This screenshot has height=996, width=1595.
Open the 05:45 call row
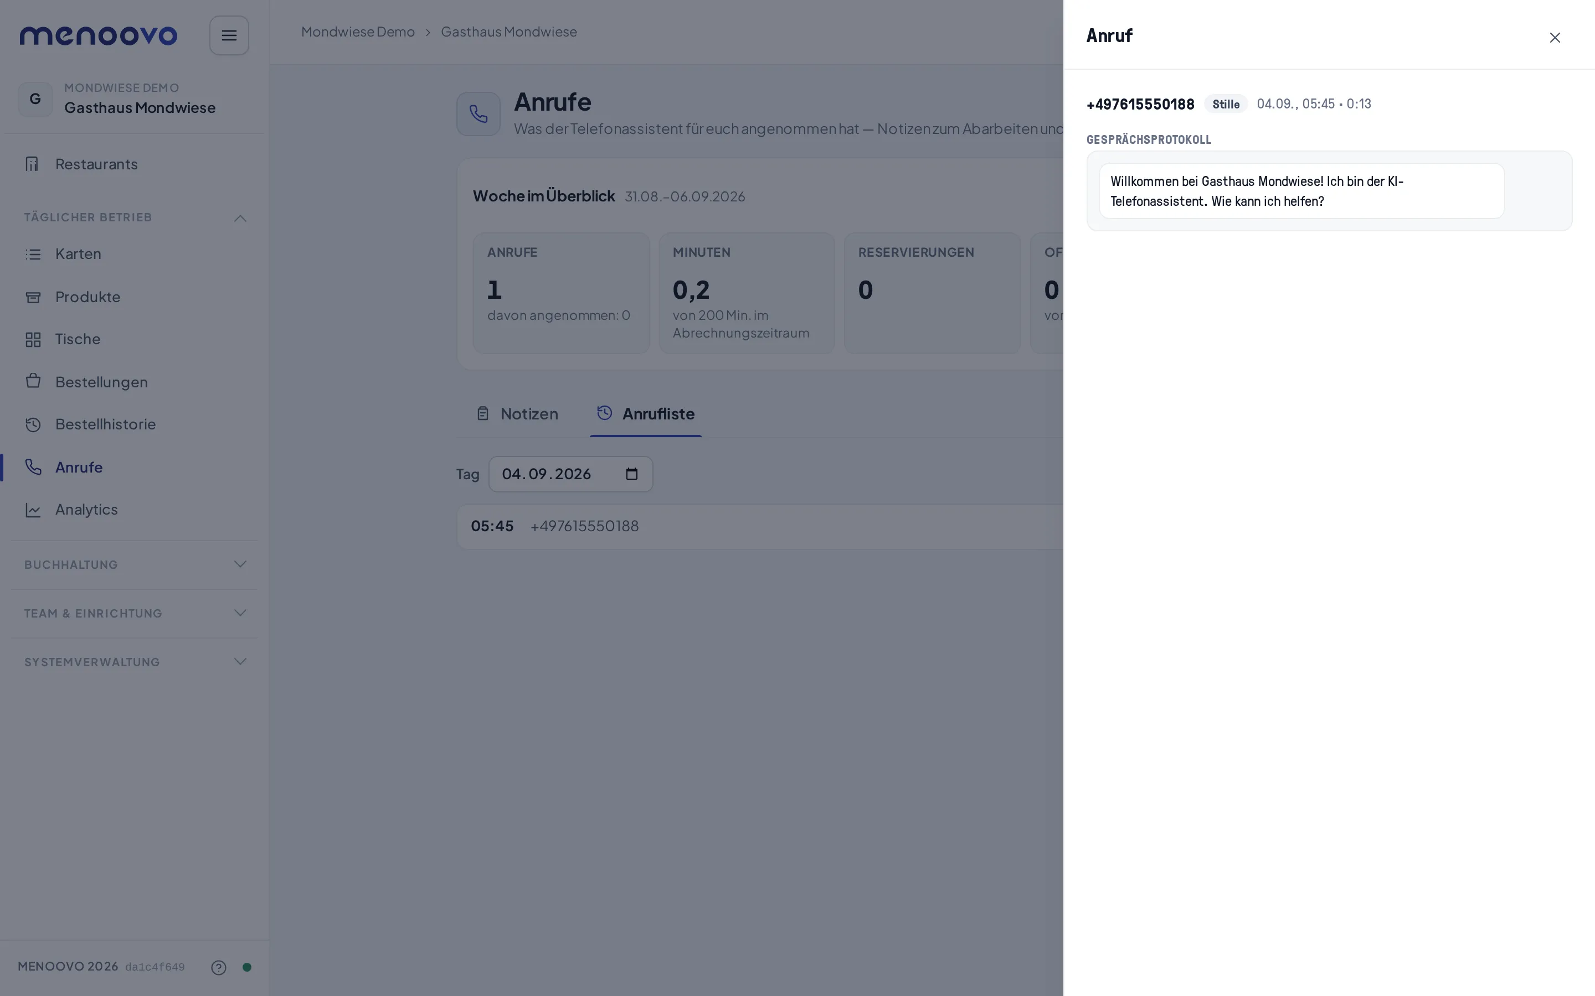tap(760, 526)
